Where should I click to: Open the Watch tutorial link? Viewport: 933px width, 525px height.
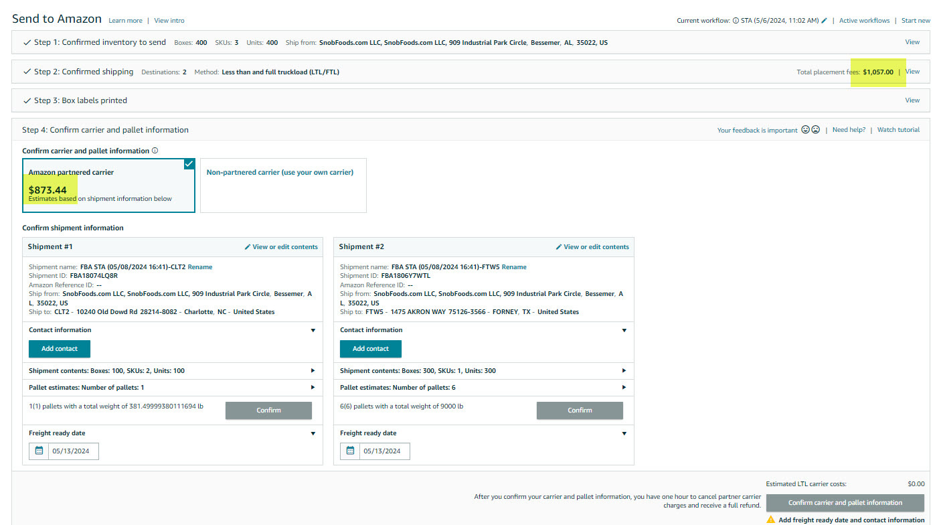[898, 130]
